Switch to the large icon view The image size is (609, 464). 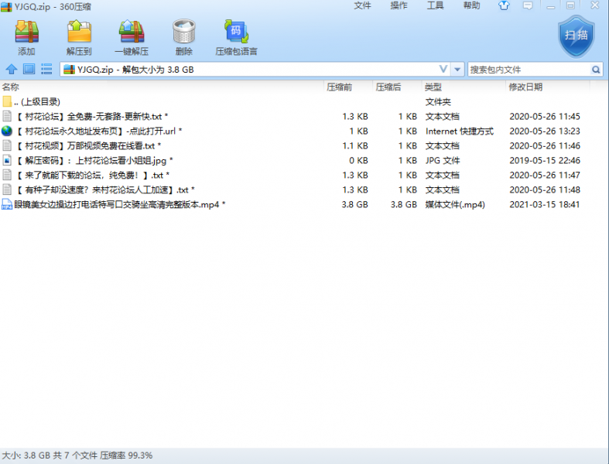[29, 70]
